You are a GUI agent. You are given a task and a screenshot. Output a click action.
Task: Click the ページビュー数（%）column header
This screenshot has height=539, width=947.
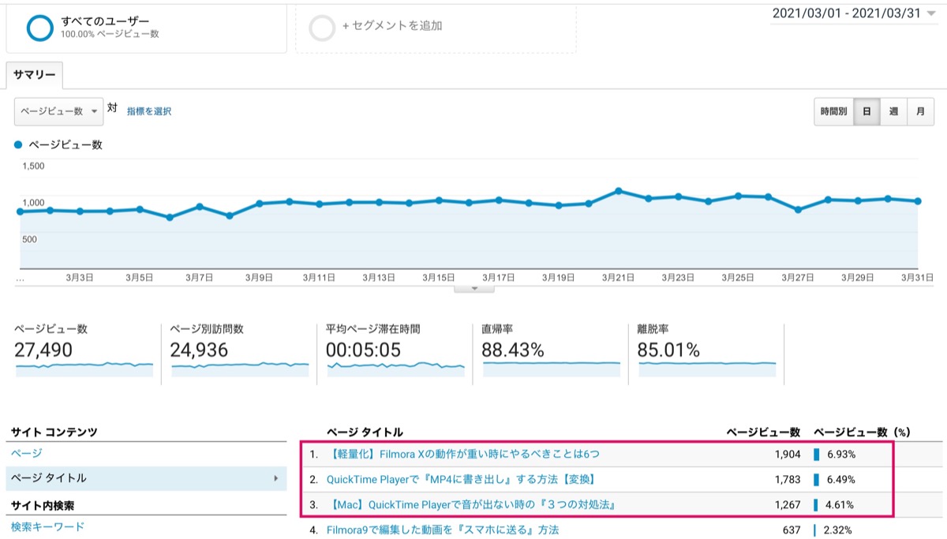click(x=862, y=432)
